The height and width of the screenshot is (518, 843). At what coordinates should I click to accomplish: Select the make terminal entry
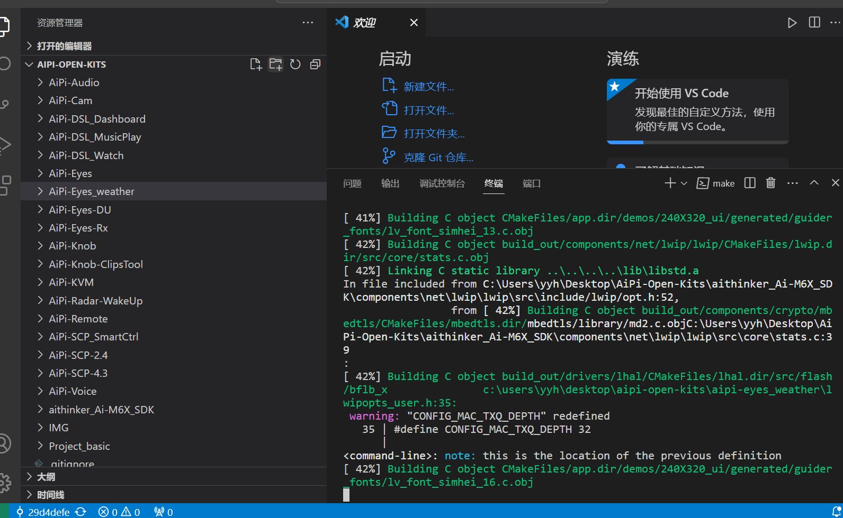(715, 183)
